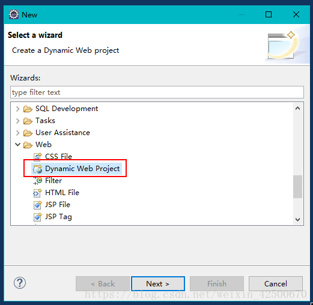Screen dimensions: 313x305
Task: Click the Eclipse icon in title bar
Action: tap(14, 14)
